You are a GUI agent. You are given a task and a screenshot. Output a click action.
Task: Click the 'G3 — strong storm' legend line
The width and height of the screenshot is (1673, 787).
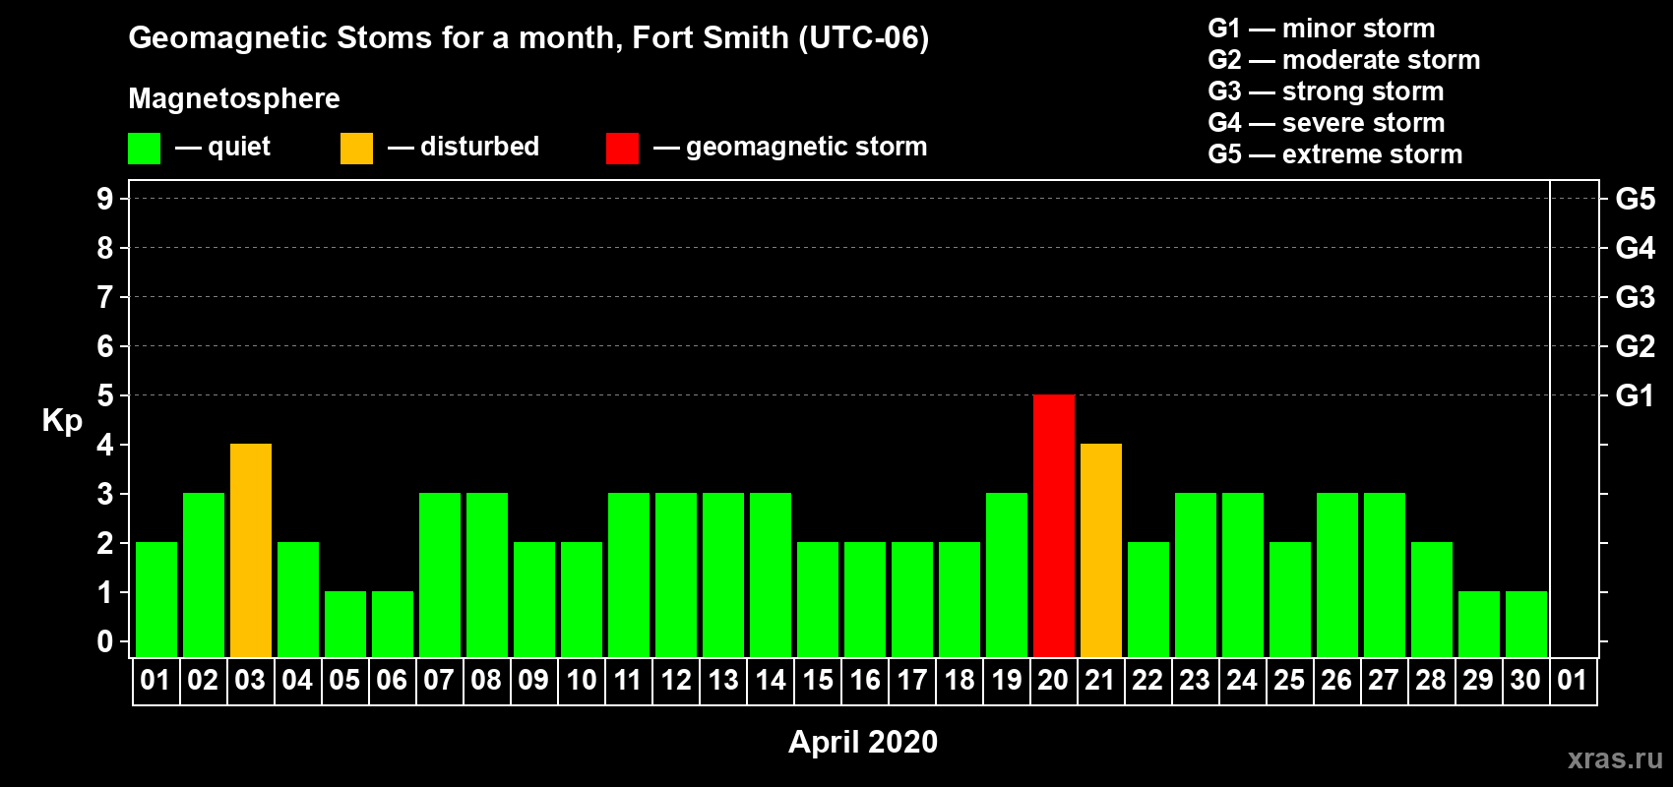(x=1326, y=91)
